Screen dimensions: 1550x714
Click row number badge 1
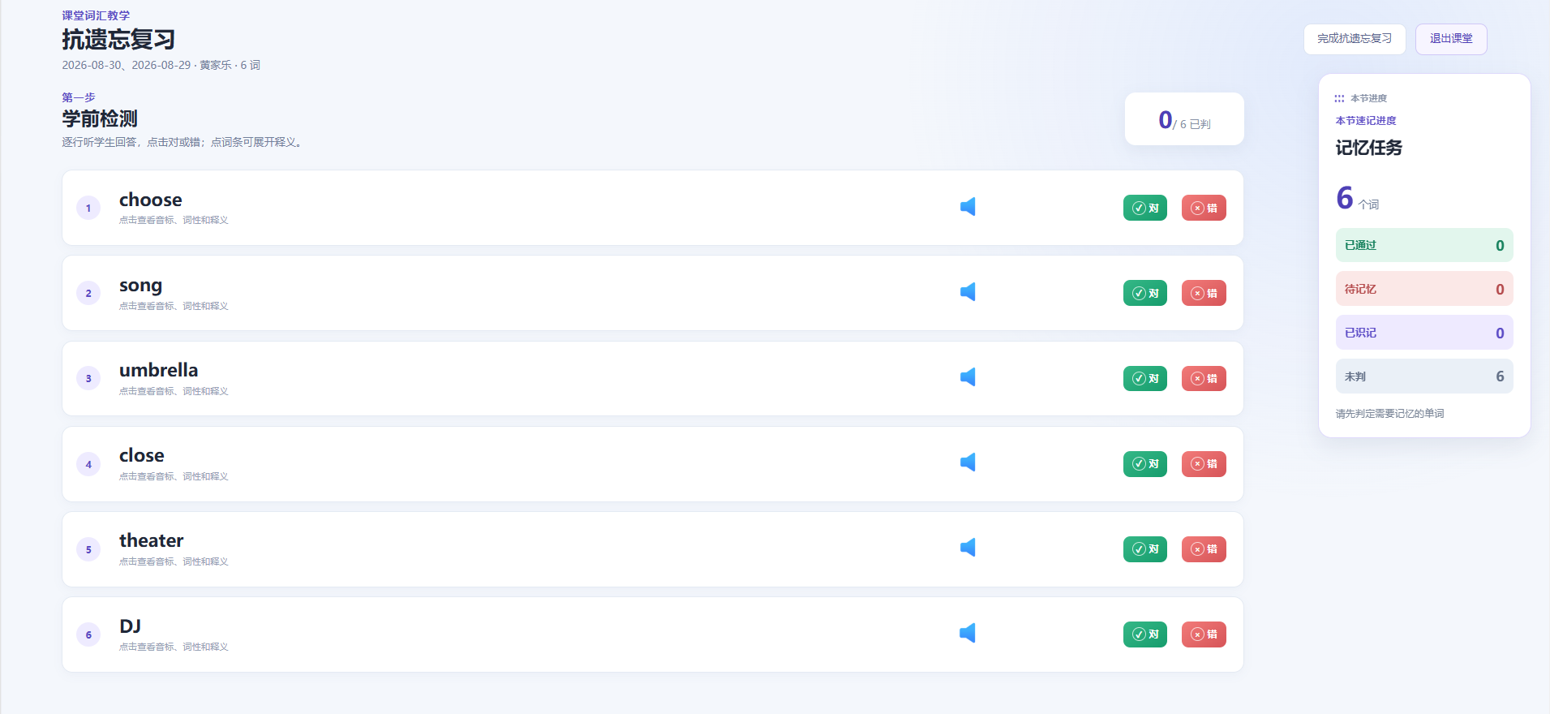(88, 208)
